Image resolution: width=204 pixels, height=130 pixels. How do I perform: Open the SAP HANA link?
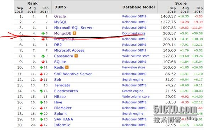pos(64,119)
